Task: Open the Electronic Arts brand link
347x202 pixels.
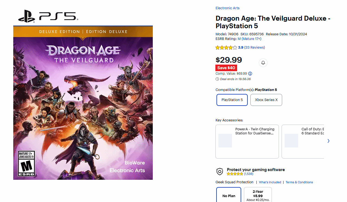Action: click(227, 8)
